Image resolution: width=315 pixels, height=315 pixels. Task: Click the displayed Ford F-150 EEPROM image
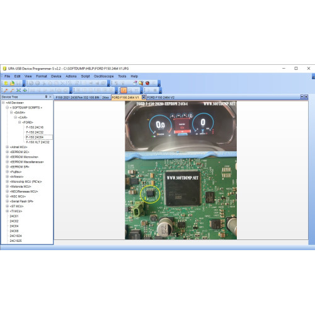coord(181,170)
